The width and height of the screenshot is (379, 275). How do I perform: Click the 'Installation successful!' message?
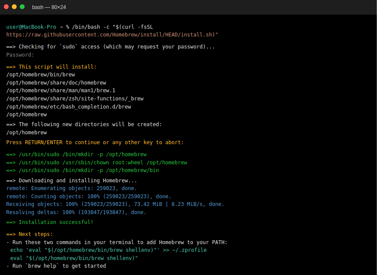(x=50, y=222)
